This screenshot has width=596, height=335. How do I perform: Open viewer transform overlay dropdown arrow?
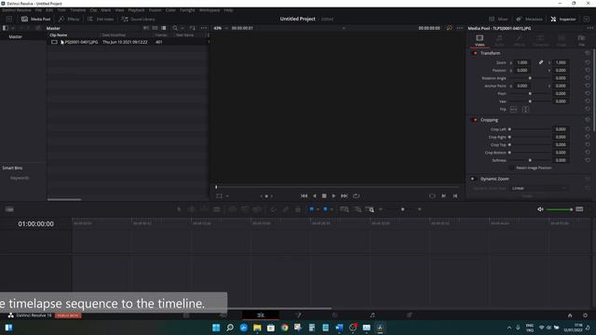pos(227,196)
